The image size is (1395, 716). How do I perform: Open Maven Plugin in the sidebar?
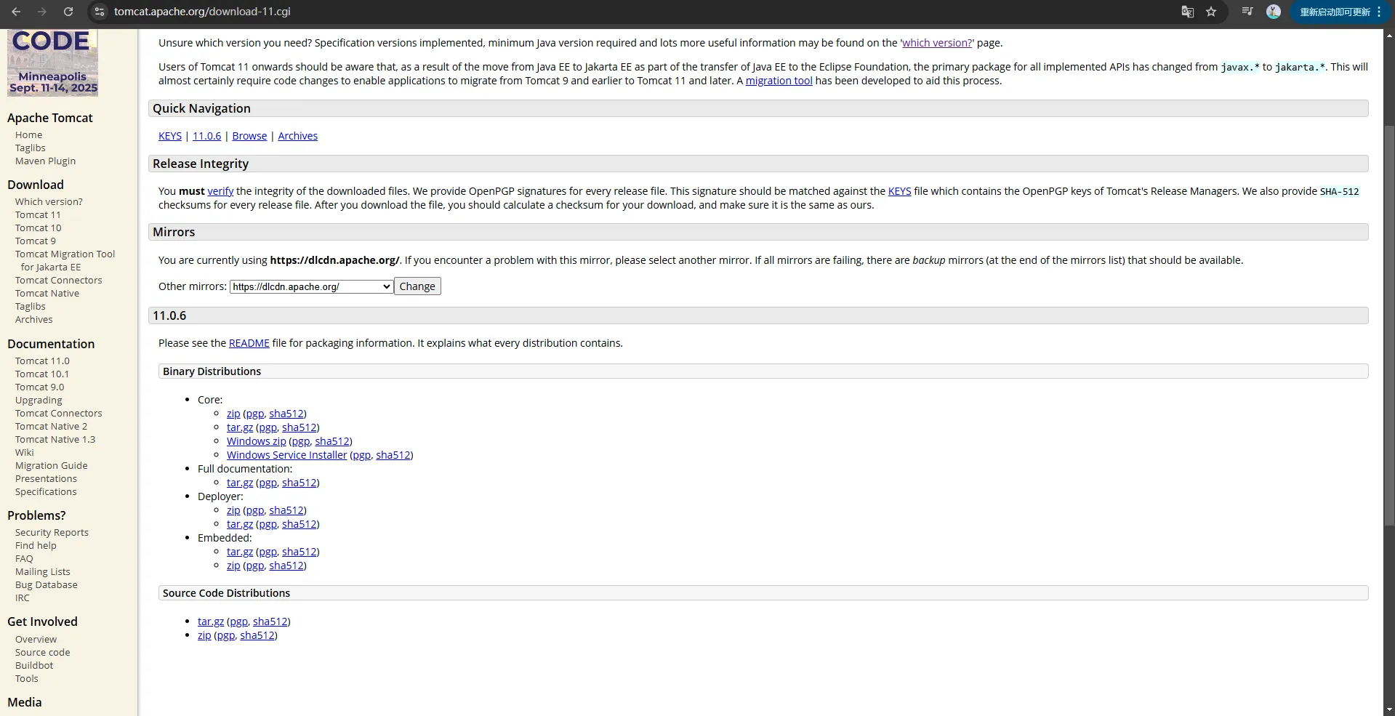[x=45, y=161]
